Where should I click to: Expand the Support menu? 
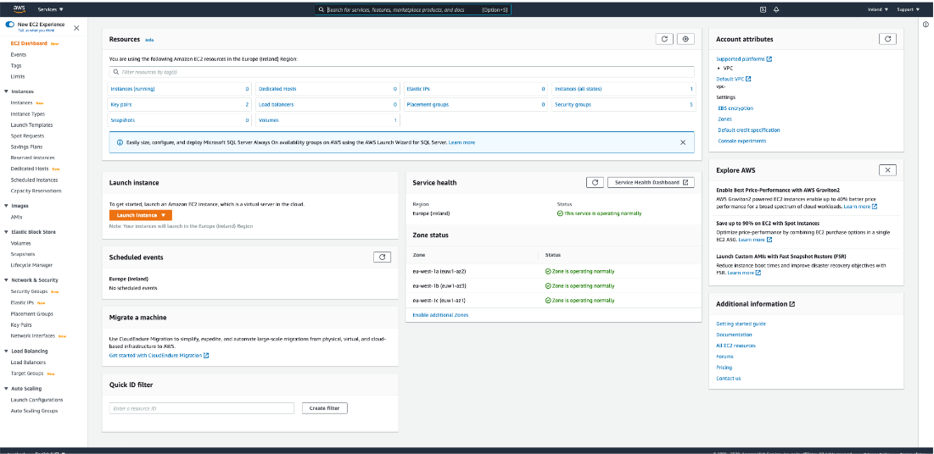pyautogui.click(x=908, y=9)
